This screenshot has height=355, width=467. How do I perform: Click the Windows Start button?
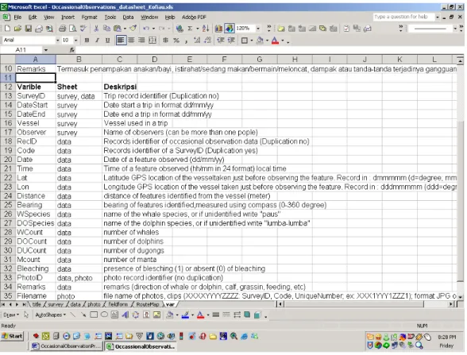(12, 337)
